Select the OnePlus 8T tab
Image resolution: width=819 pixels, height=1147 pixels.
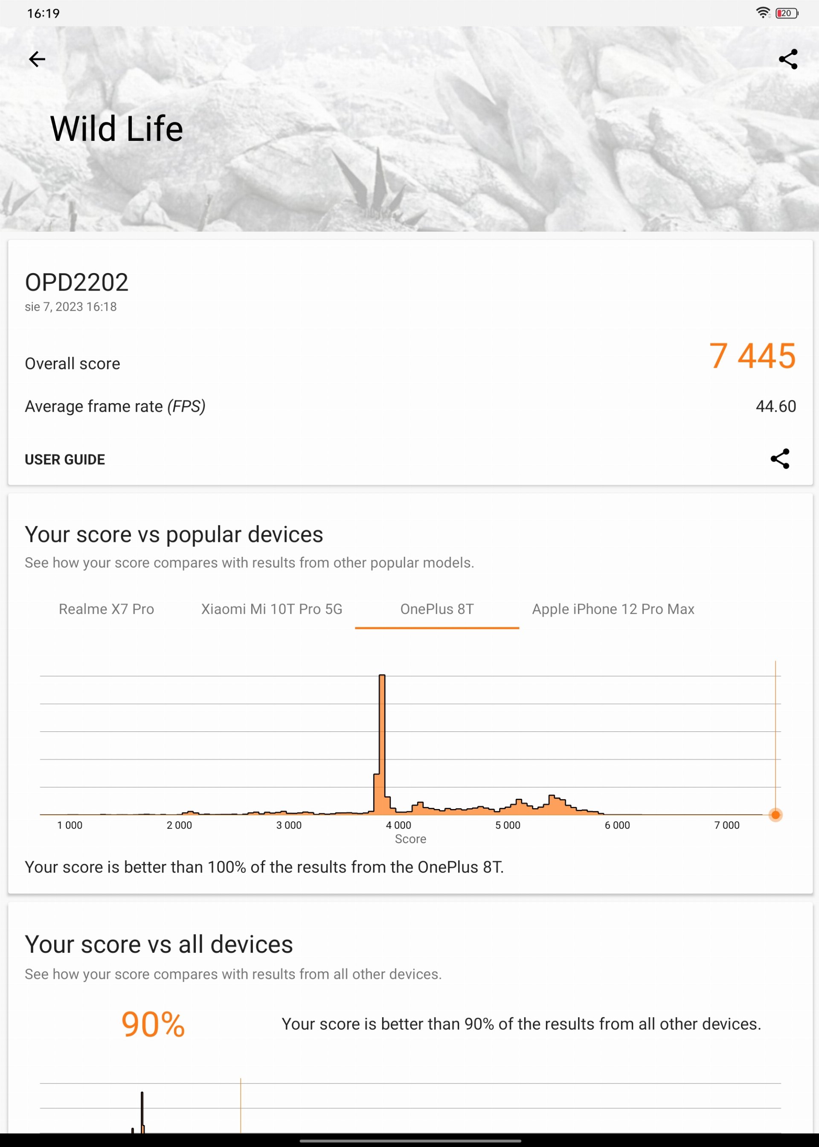click(x=437, y=609)
